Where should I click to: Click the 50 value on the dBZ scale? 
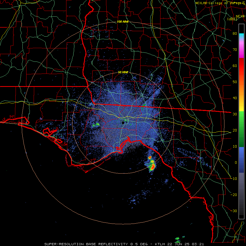pos(235,82)
